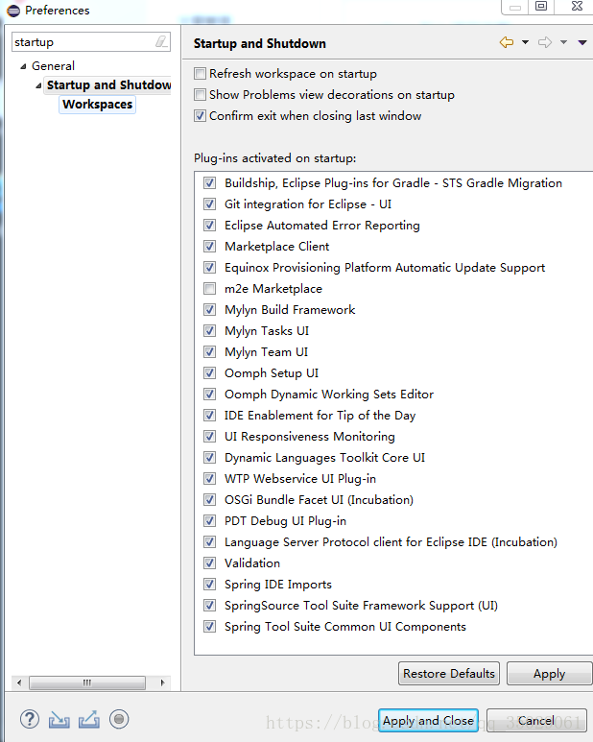Viewport: 593px width, 742px height.
Task: Click the Eclipse Preferences title icon
Action: (13, 11)
